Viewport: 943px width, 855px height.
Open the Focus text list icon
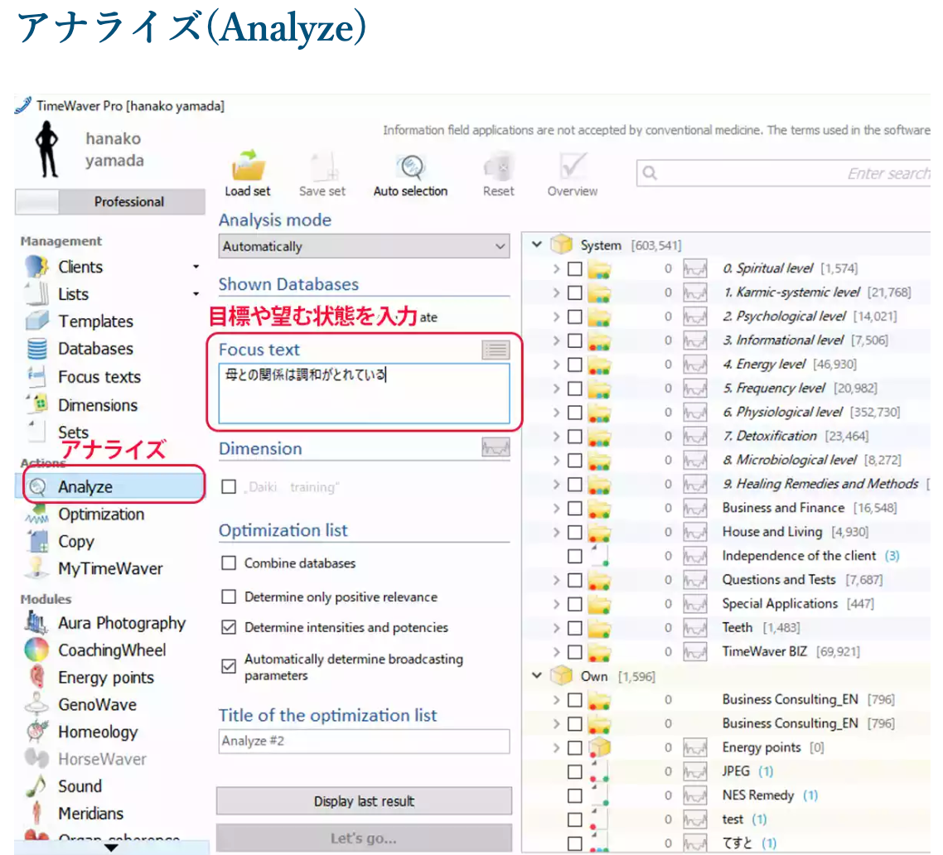tap(496, 350)
